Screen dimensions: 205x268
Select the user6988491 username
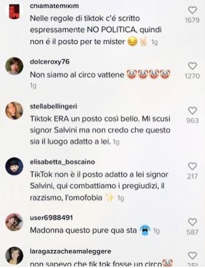(51, 218)
